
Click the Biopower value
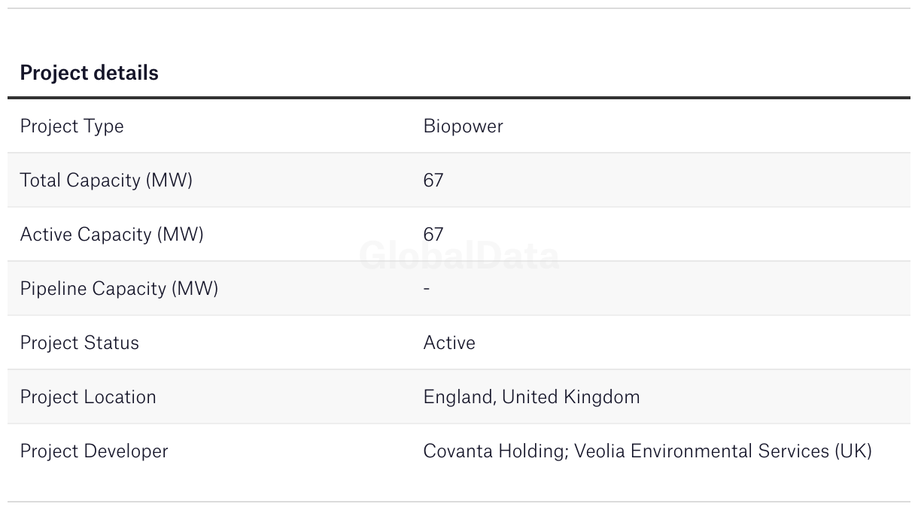tap(463, 126)
